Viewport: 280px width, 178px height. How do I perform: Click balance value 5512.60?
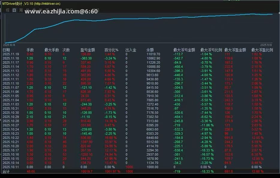(x=152, y=142)
